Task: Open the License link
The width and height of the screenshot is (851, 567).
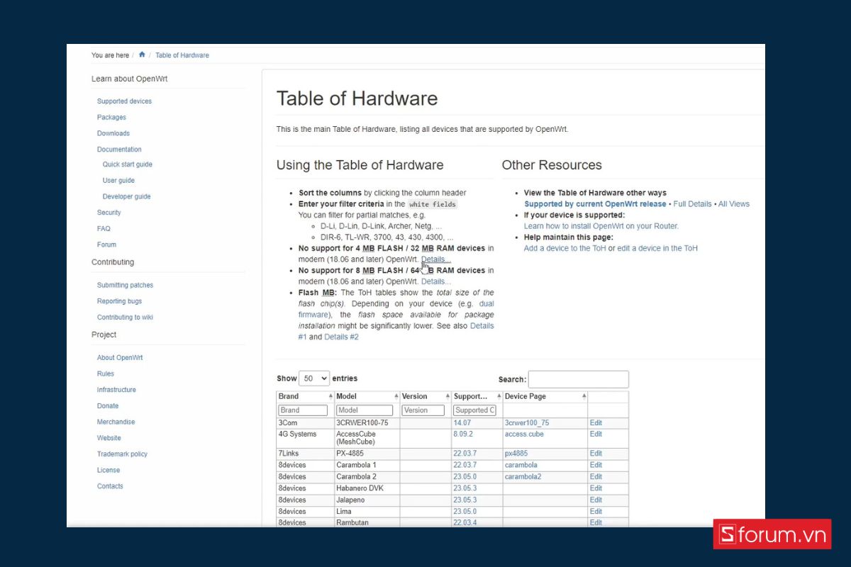Action: click(109, 470)
